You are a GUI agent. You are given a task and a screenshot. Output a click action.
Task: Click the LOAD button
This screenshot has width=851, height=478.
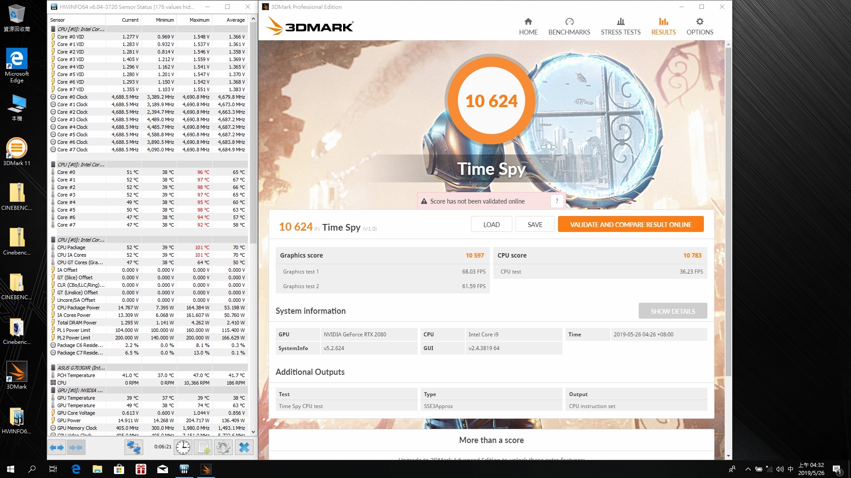pos(492,224)
